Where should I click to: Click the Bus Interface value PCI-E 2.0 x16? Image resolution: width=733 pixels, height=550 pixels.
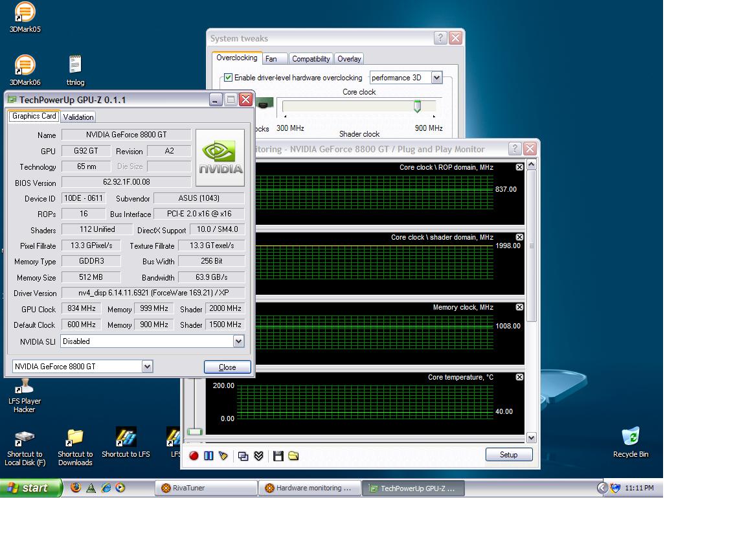tap(199, 214)
